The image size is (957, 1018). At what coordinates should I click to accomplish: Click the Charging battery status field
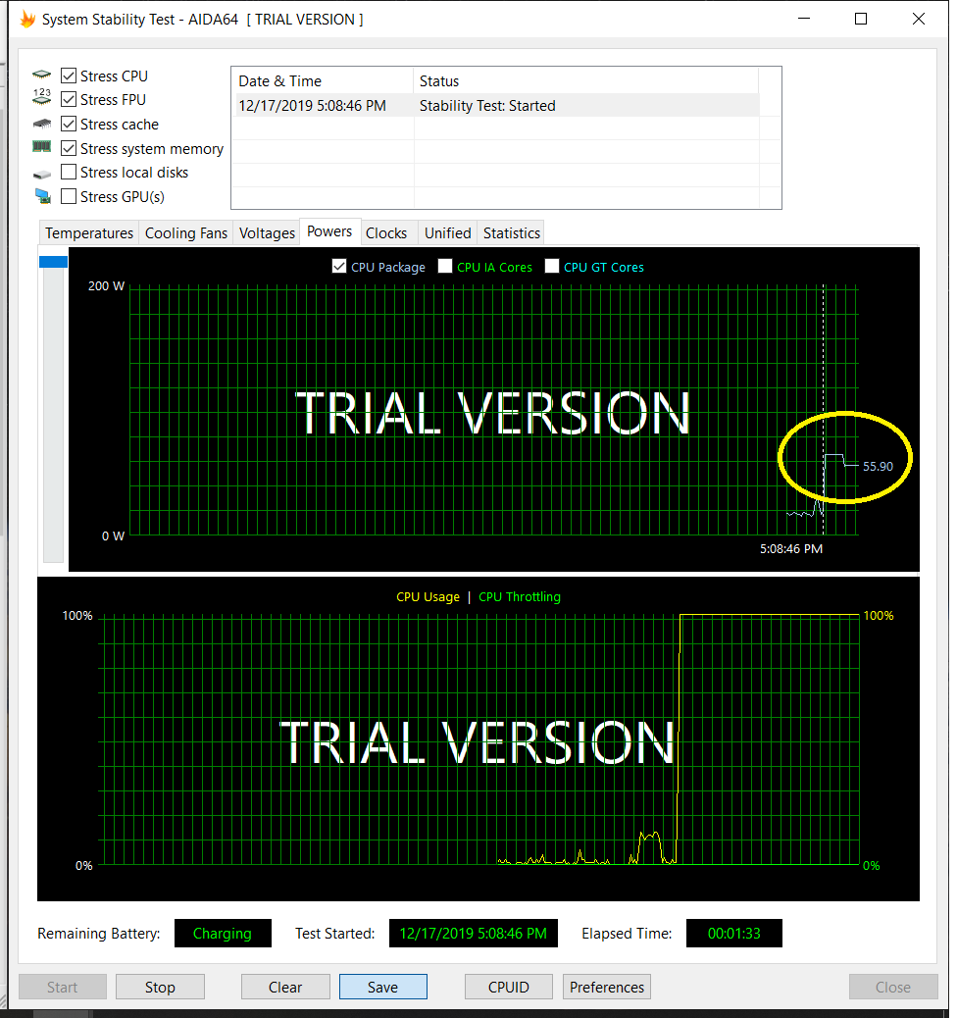pyautogui.click(x=223, y=933)
